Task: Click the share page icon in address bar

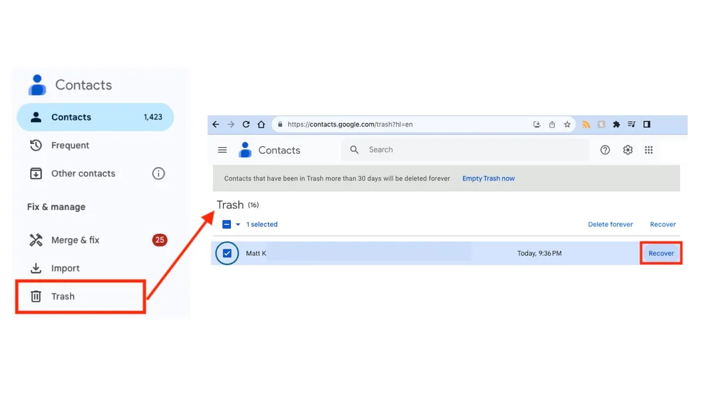Action: tap(552, 125)
